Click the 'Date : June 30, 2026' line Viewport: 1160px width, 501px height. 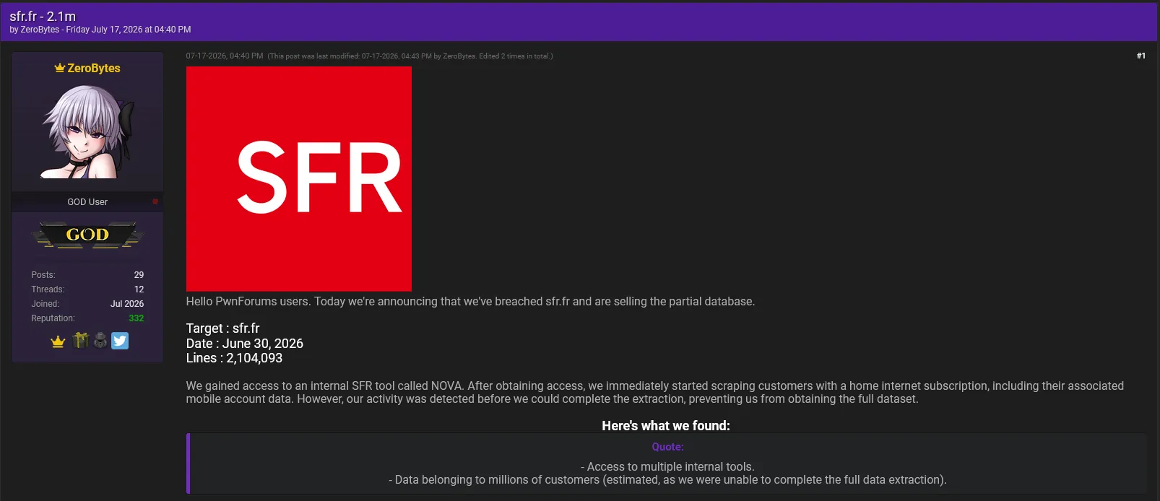pos(245,344)
